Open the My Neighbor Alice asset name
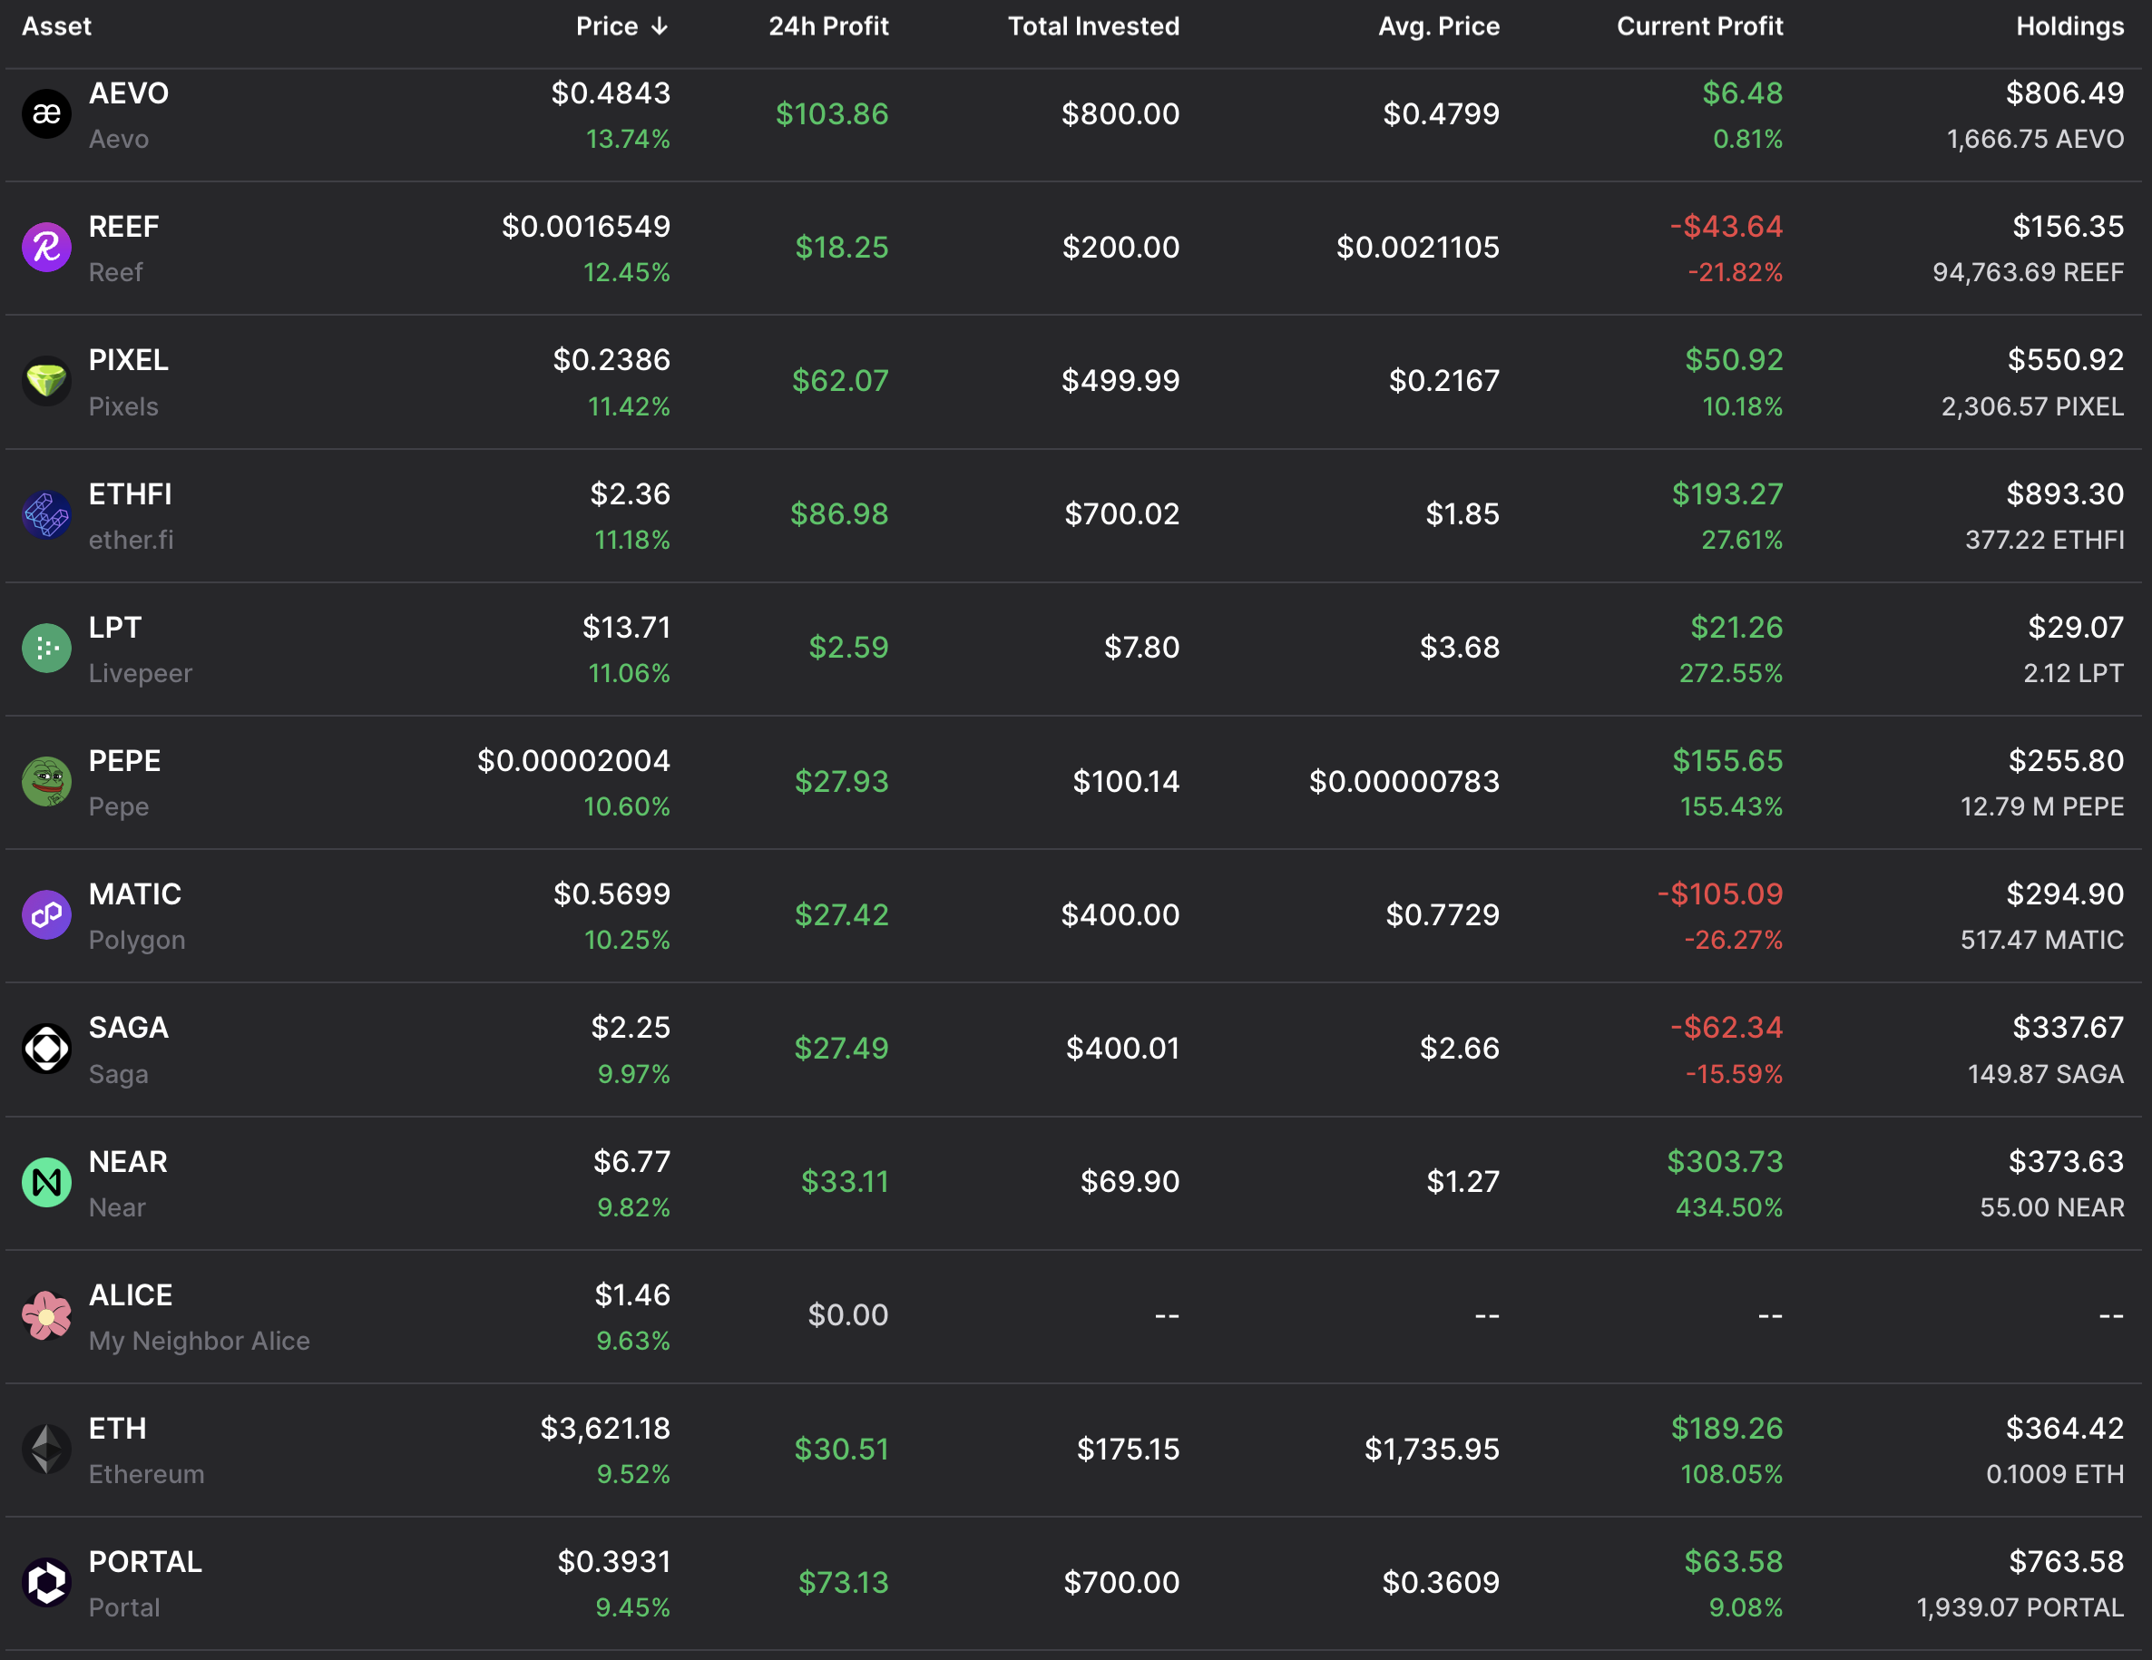 point(199,1341)
